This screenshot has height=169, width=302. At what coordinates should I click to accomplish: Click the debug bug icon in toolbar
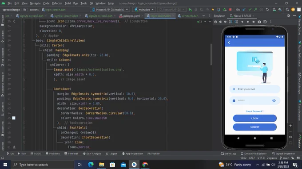(x=196, y=10)
